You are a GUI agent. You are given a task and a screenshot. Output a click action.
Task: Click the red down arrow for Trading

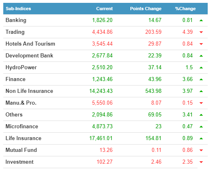[201, 32]
